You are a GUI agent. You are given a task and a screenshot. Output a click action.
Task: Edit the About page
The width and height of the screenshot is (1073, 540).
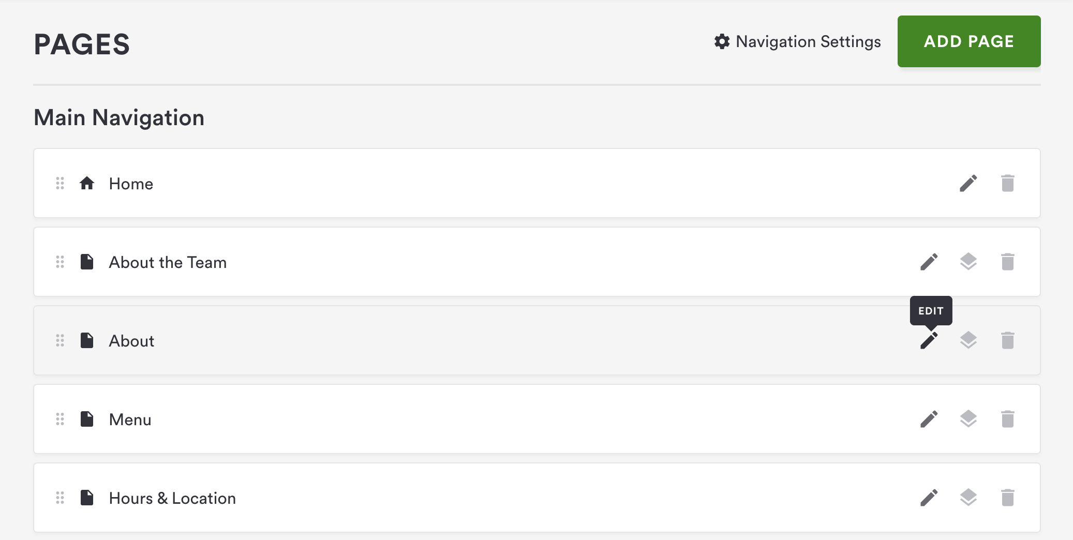coord(929,341)
